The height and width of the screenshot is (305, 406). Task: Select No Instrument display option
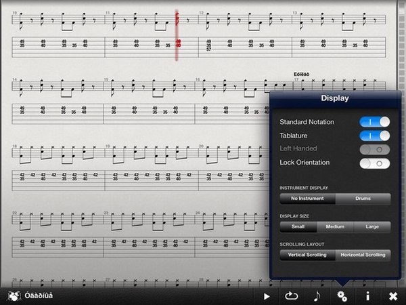[x=307, y=199]
